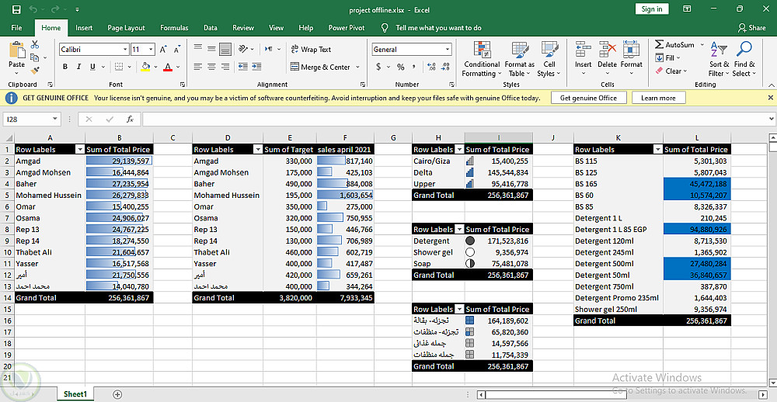Click Increase Decimal icon
Screen dimensions: 777x402
coord(431,67)
